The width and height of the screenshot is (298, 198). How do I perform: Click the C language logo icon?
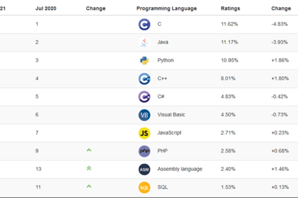(145, 24)
